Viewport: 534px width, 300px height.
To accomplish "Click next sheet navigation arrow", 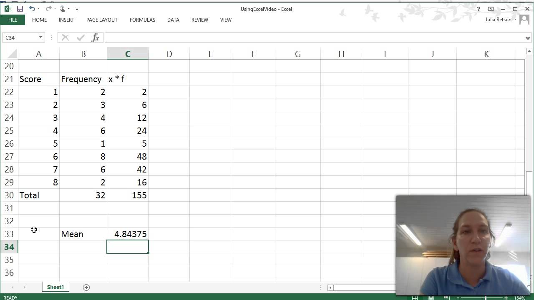I will 24,287.
